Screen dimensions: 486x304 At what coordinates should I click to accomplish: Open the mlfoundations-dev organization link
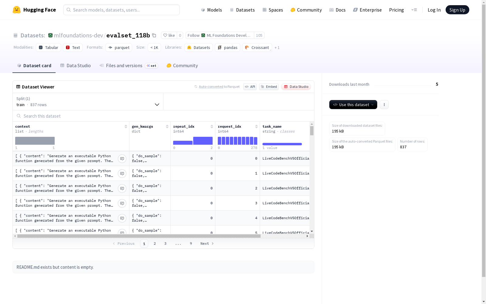click(78, 35)
